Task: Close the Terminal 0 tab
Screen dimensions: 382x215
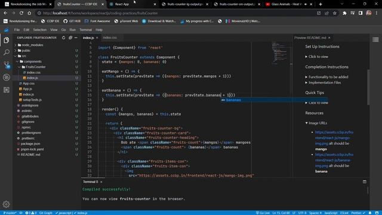Action: pos(101,182)
